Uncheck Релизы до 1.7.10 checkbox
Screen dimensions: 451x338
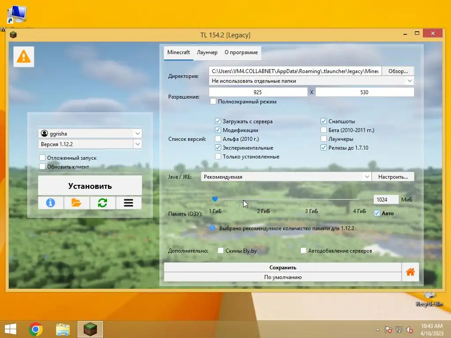324,148
